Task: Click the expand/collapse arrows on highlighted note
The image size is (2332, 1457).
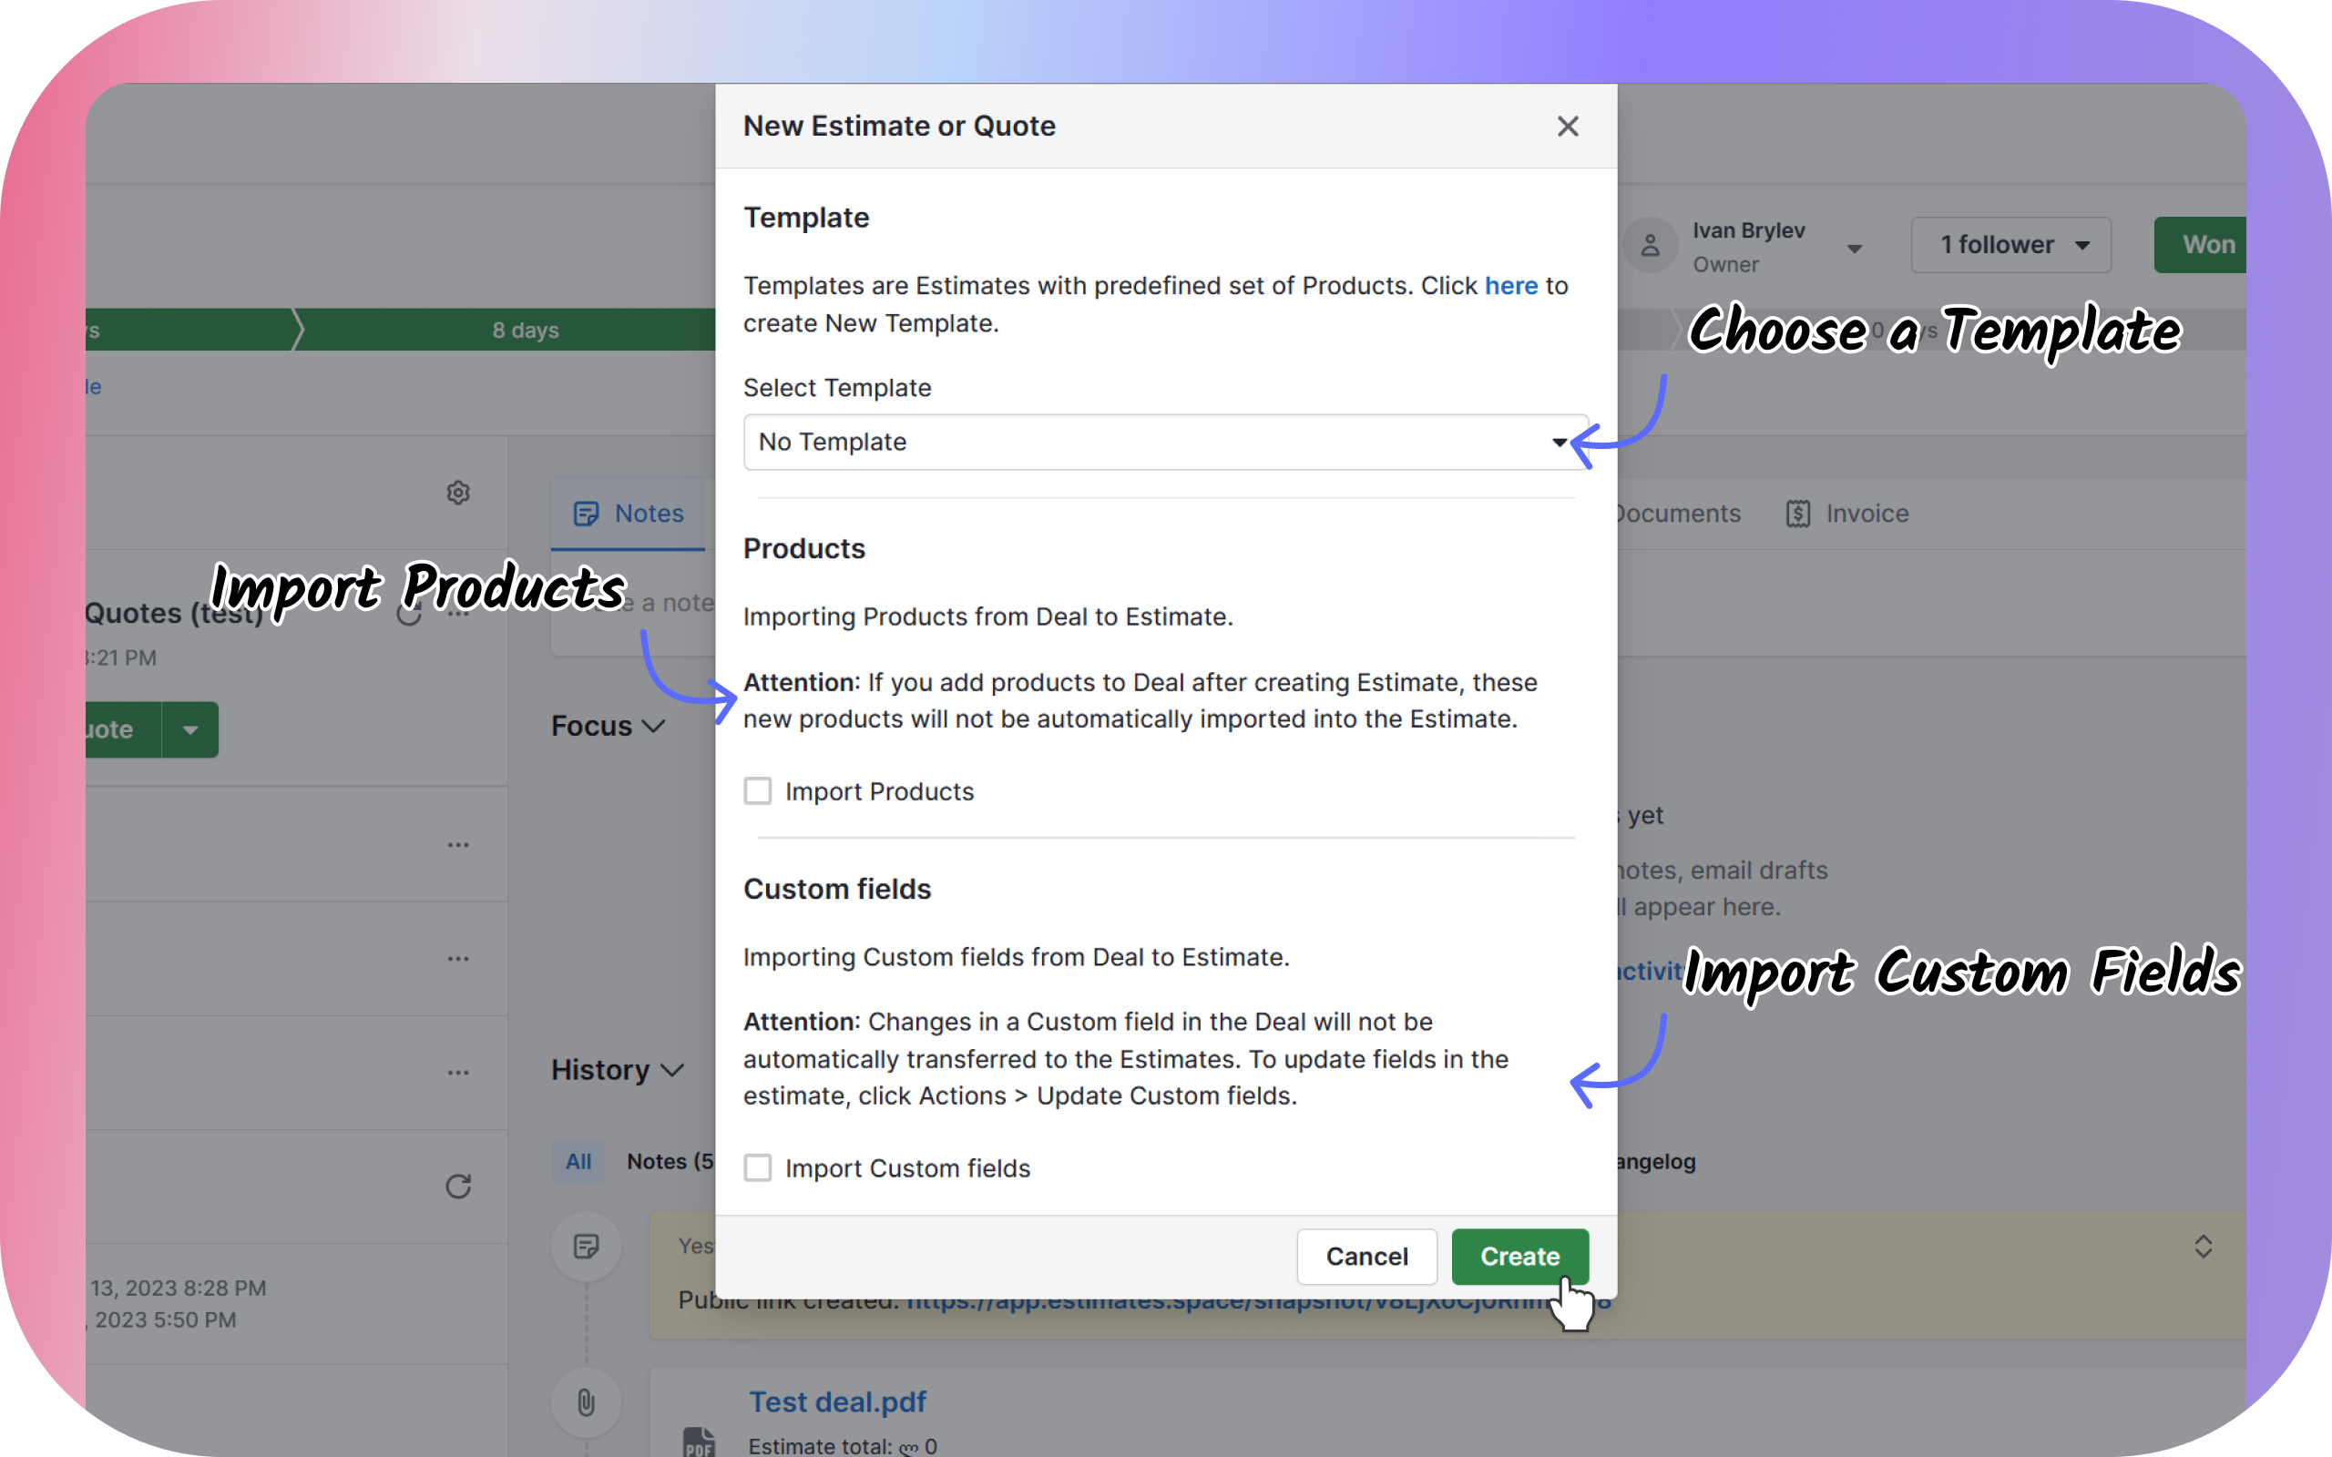Action: coord(2203,1246)
